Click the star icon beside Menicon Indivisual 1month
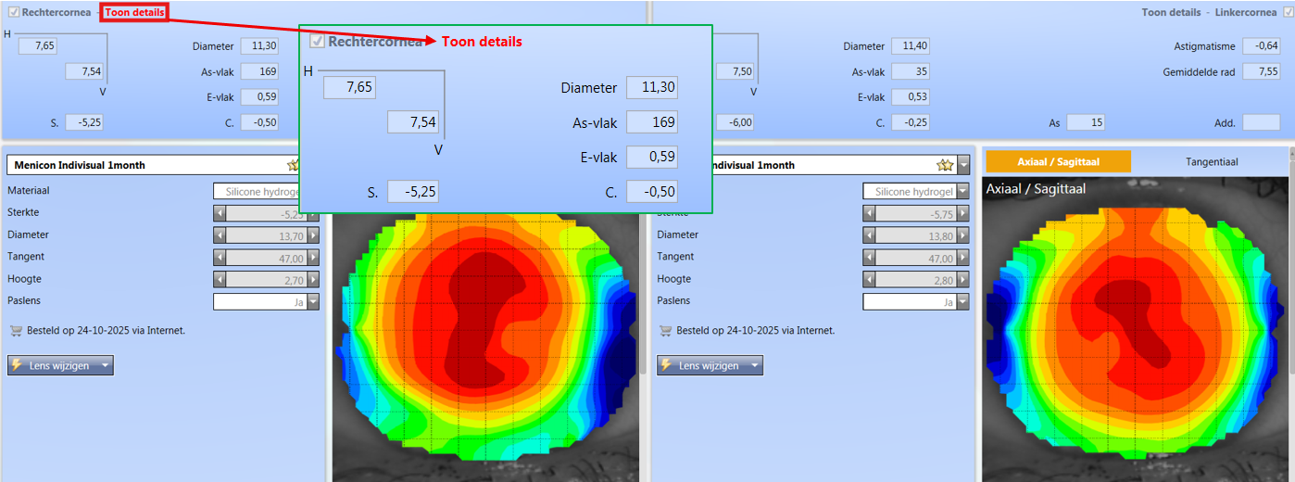 (294, 165)
